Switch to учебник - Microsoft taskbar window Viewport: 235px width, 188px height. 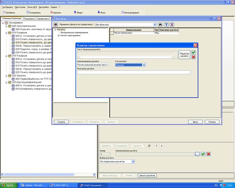pos(34,185)
